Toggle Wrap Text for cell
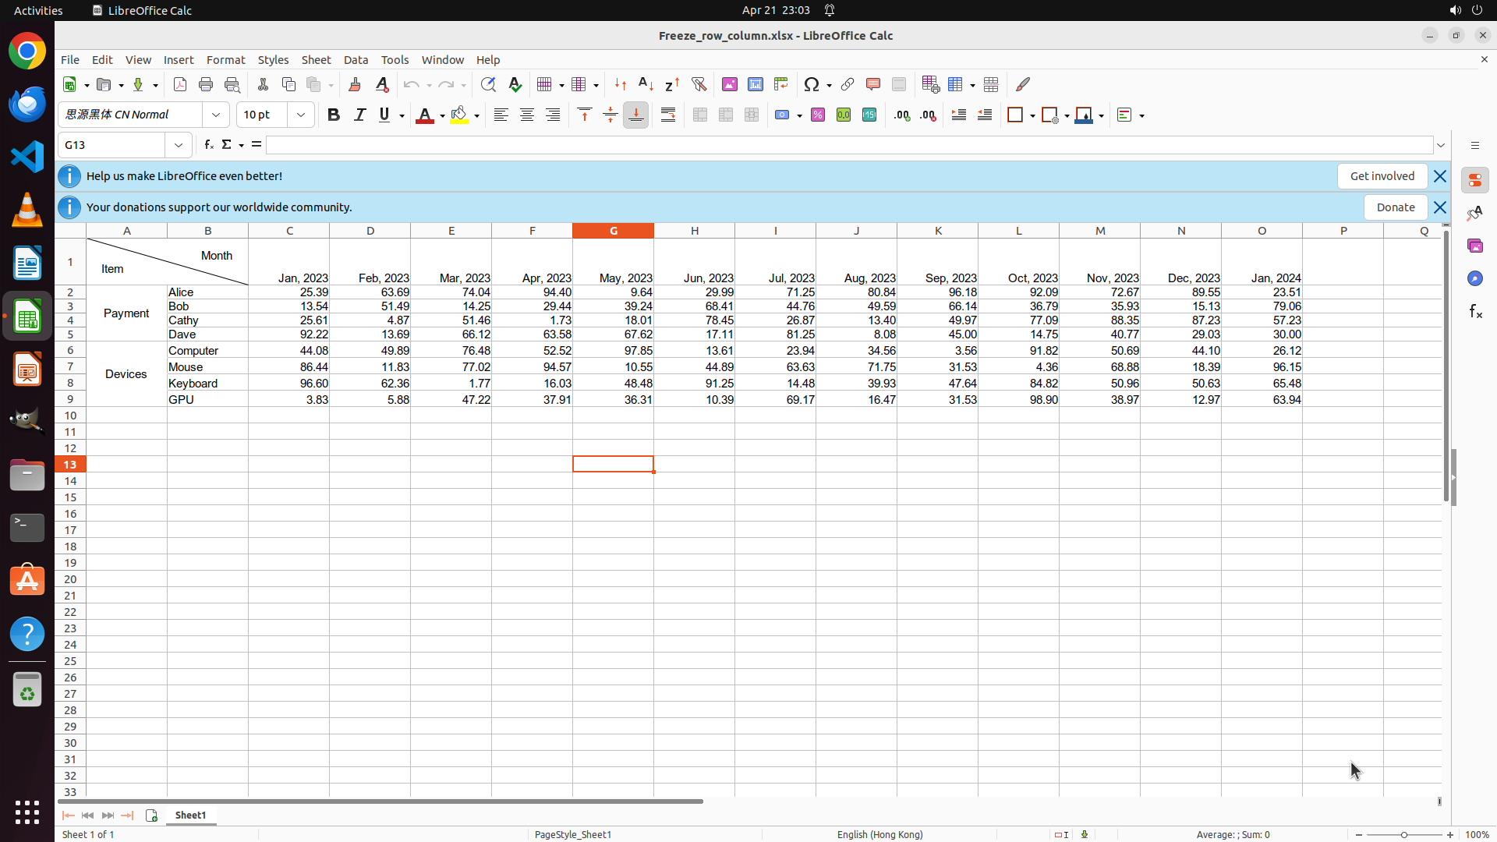1497x842 pixels. pyautogui.click(x=668, y=115)
